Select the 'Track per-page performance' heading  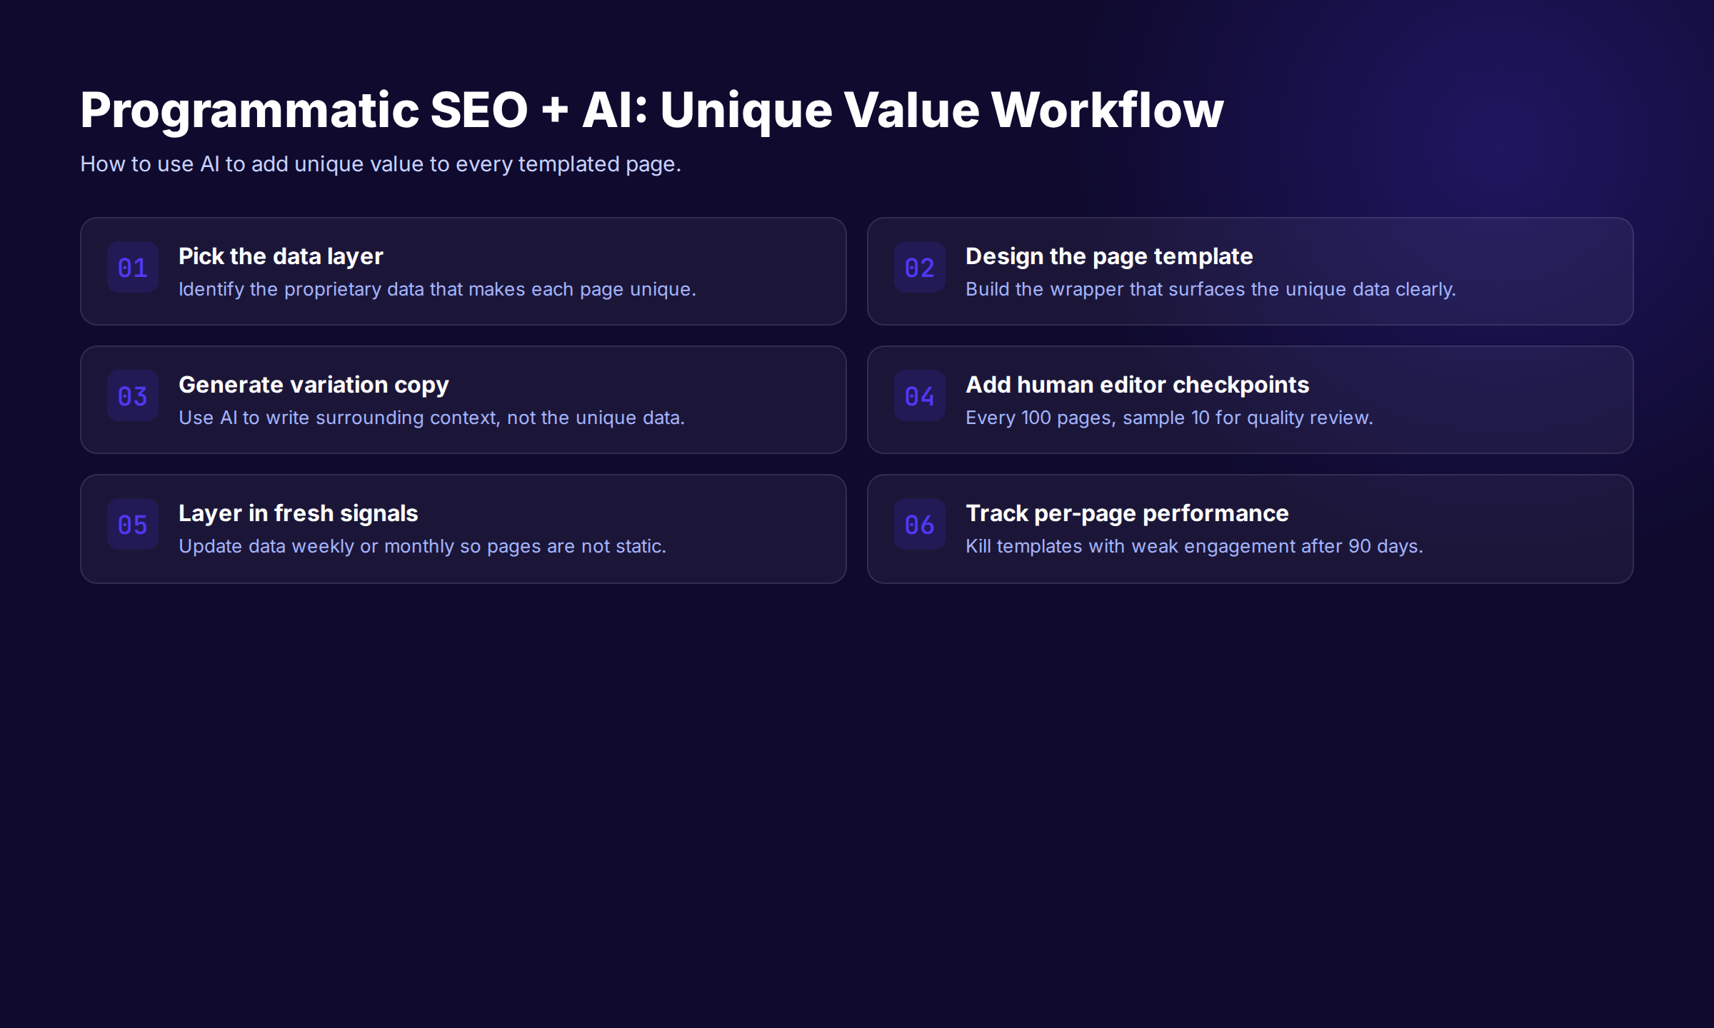click(1127, 513)
